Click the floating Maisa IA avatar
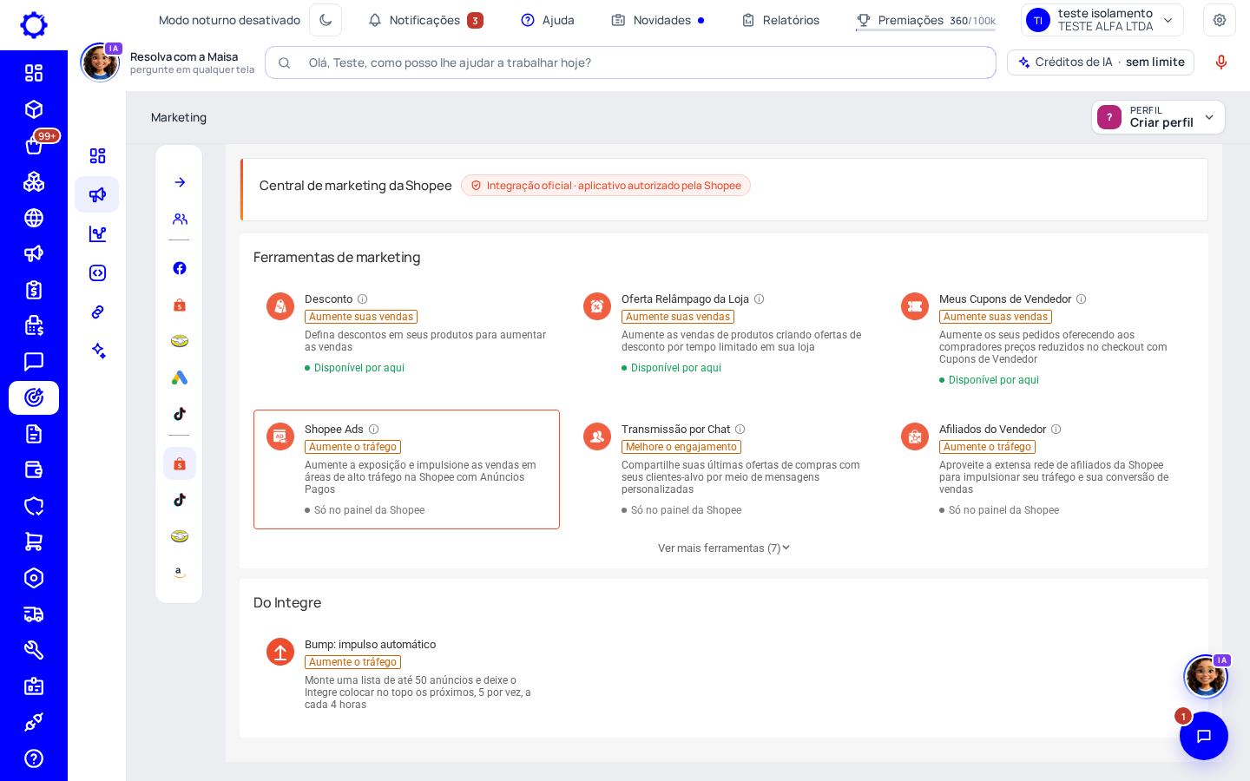1250x781 pixels. pyautogui.click(x=1206, y=677)
